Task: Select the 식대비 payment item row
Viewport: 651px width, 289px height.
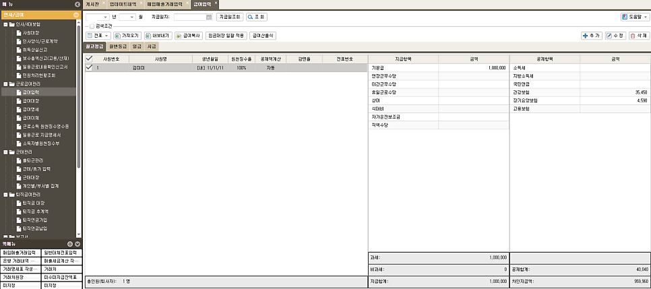Action: coord(439,108)
